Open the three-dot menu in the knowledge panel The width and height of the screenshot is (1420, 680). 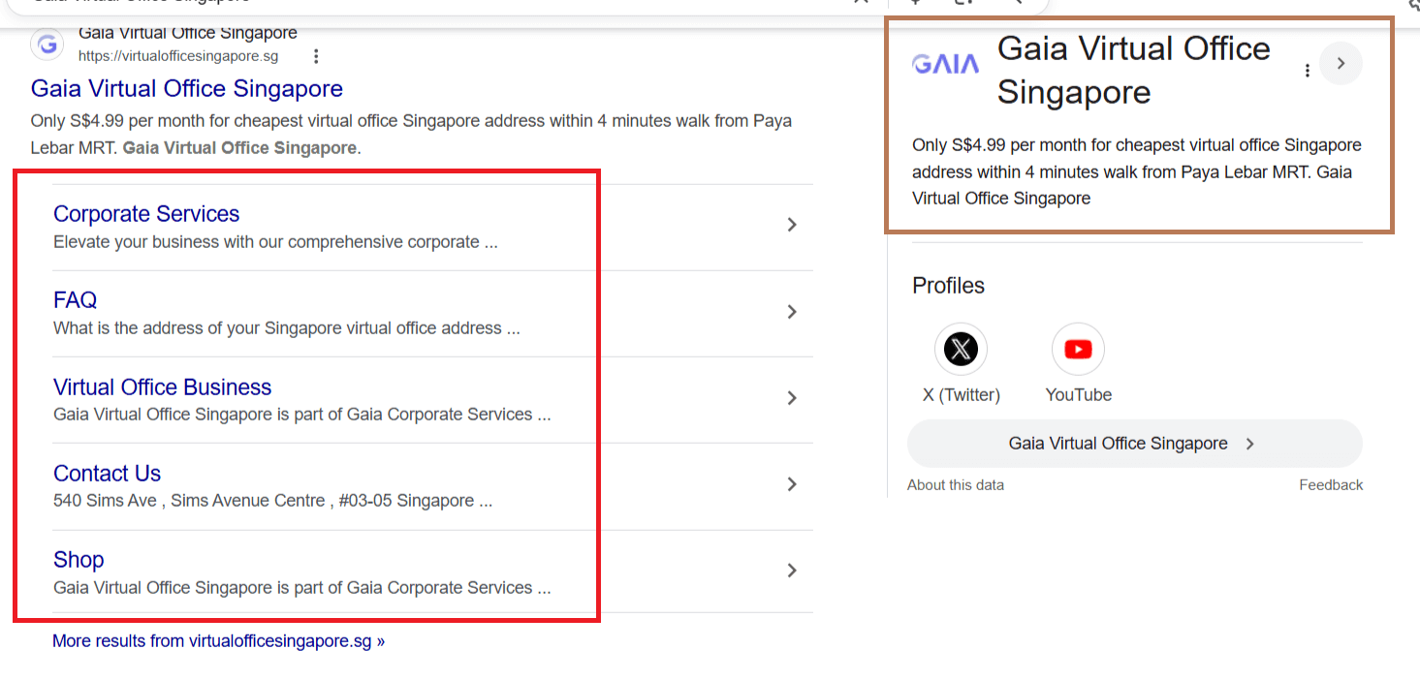tap(1307, 70)
